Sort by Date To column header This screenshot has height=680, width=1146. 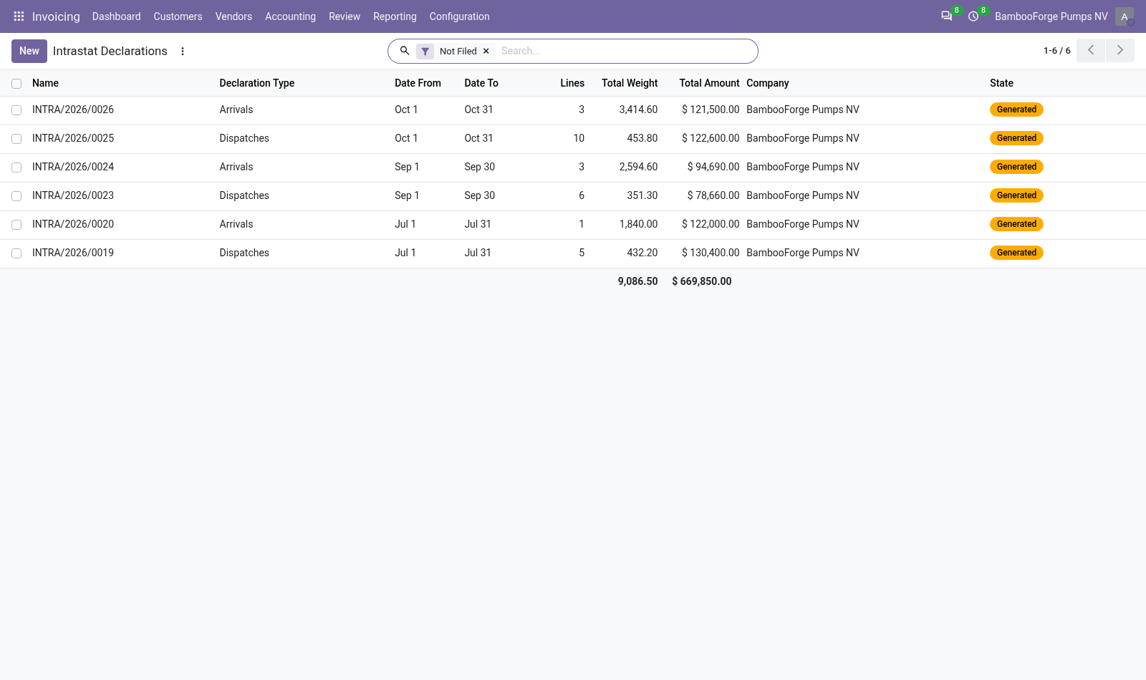click(481, 83)
